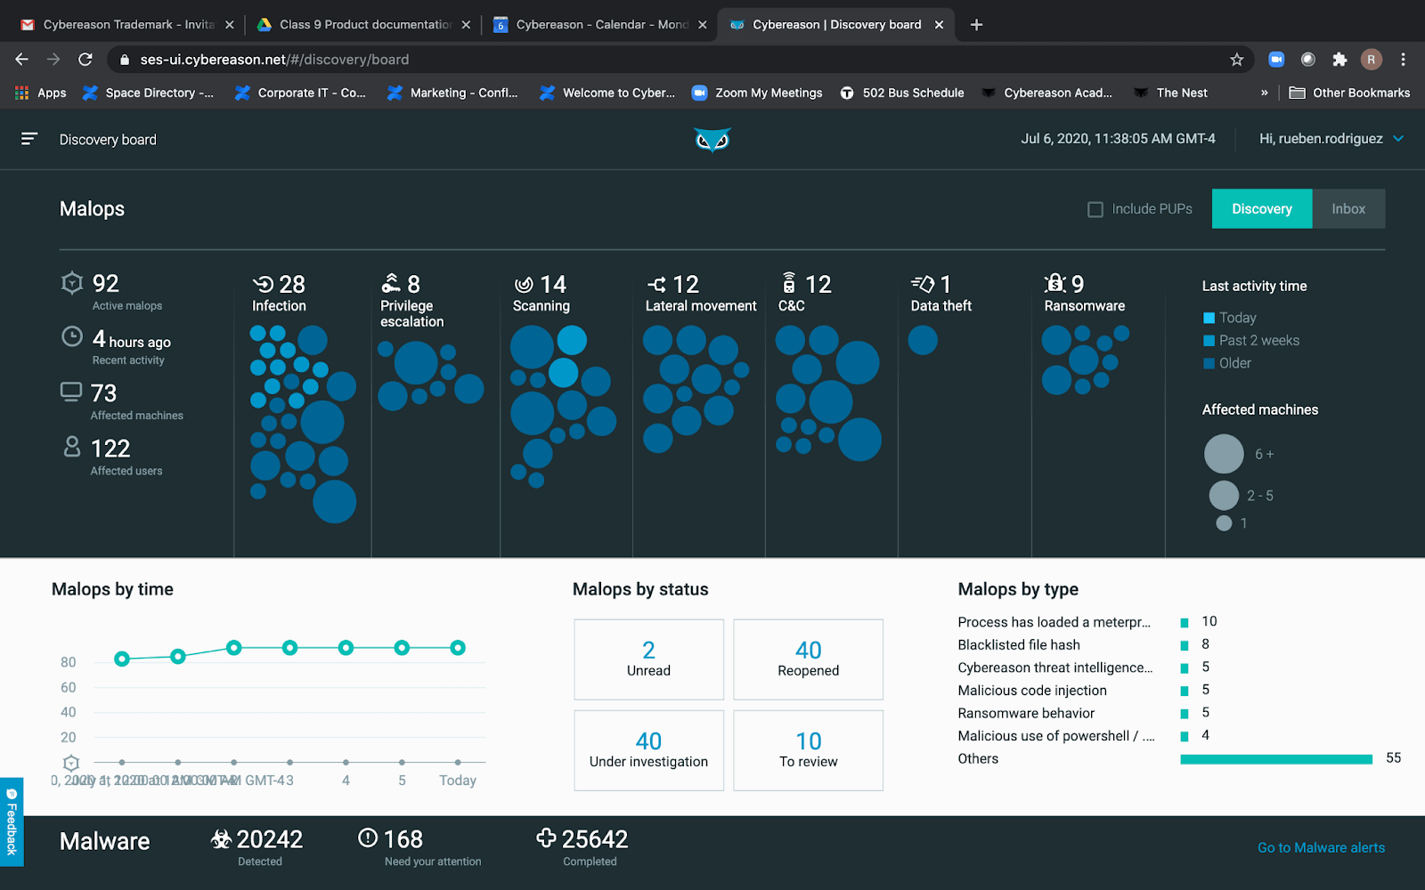This screenshot has width=1425, height=890.
Task: Open the Under investigation malops card
Action: click(x=647, y=750)
